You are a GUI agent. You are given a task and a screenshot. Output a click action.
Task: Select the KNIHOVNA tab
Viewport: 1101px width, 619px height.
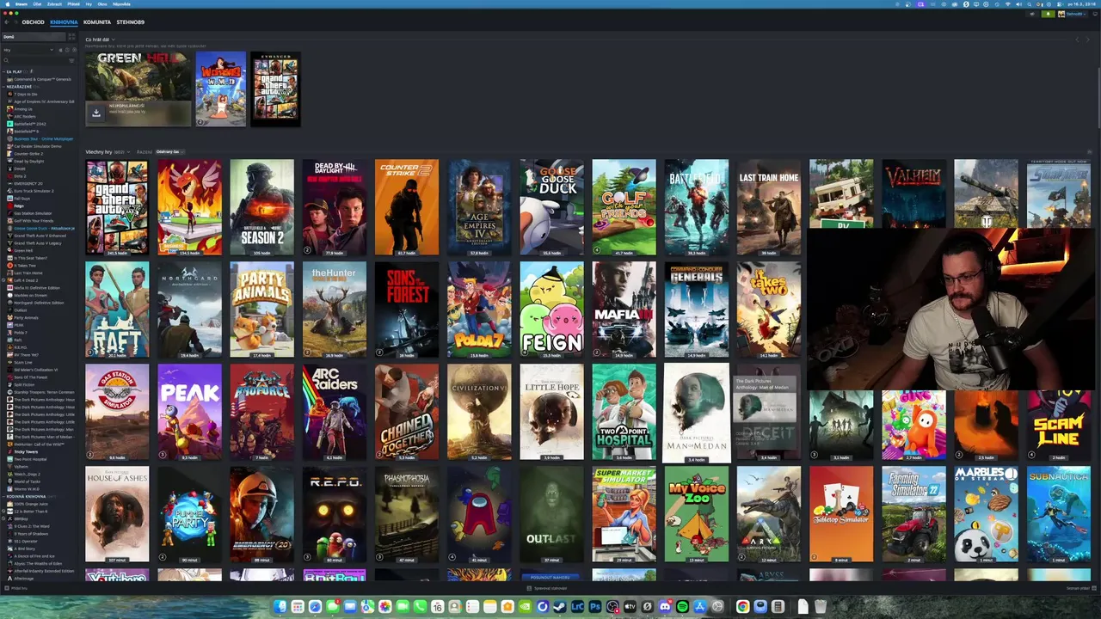click(x=64, y=22)
